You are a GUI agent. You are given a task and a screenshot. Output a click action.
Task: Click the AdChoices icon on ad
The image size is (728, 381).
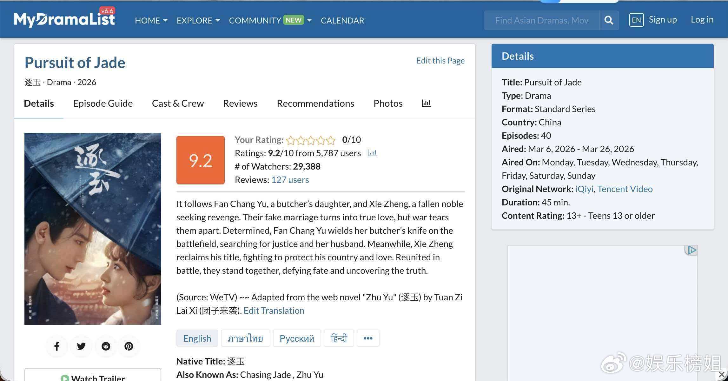[692, 250]
